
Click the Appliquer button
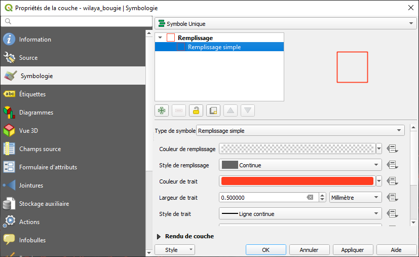[x=353, y=250]
